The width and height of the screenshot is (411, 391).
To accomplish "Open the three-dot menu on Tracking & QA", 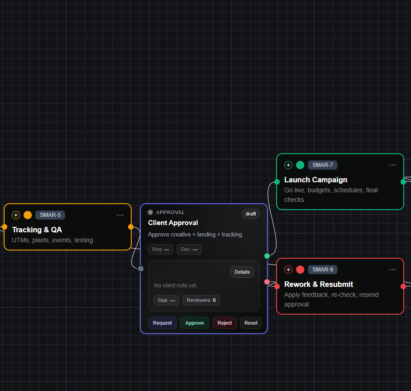I will tap(120, 215).
